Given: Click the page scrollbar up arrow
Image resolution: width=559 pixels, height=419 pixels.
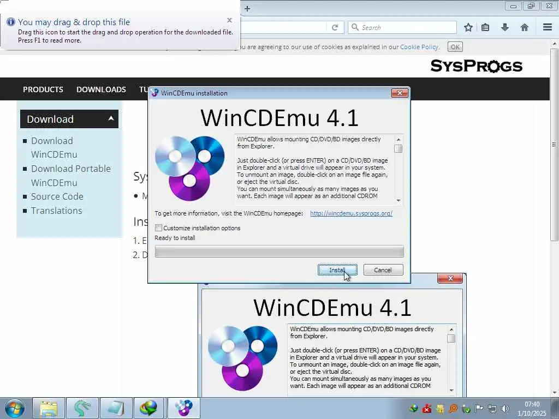Looking at the screenshot, I should click(555, 44).
